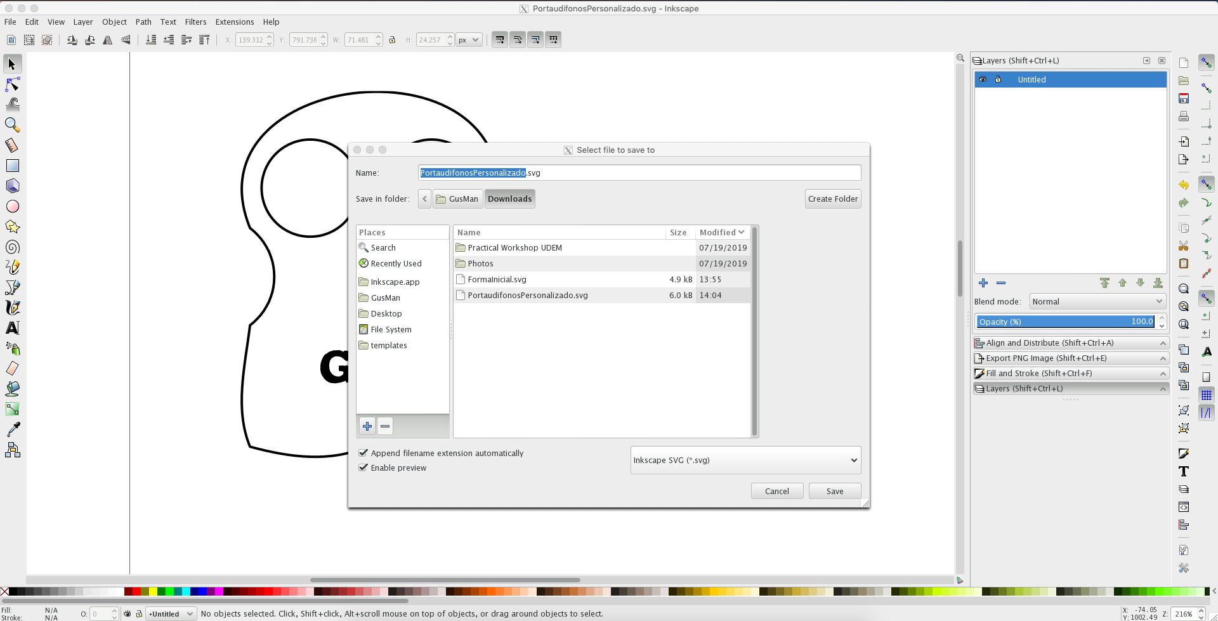Click the Opacity slider bar

tap(1066, 322)
